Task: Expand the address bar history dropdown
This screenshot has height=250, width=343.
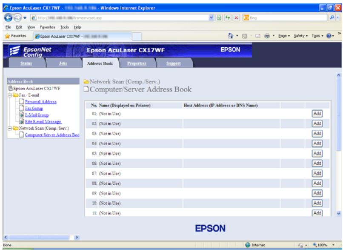Action: pos(211,18)
